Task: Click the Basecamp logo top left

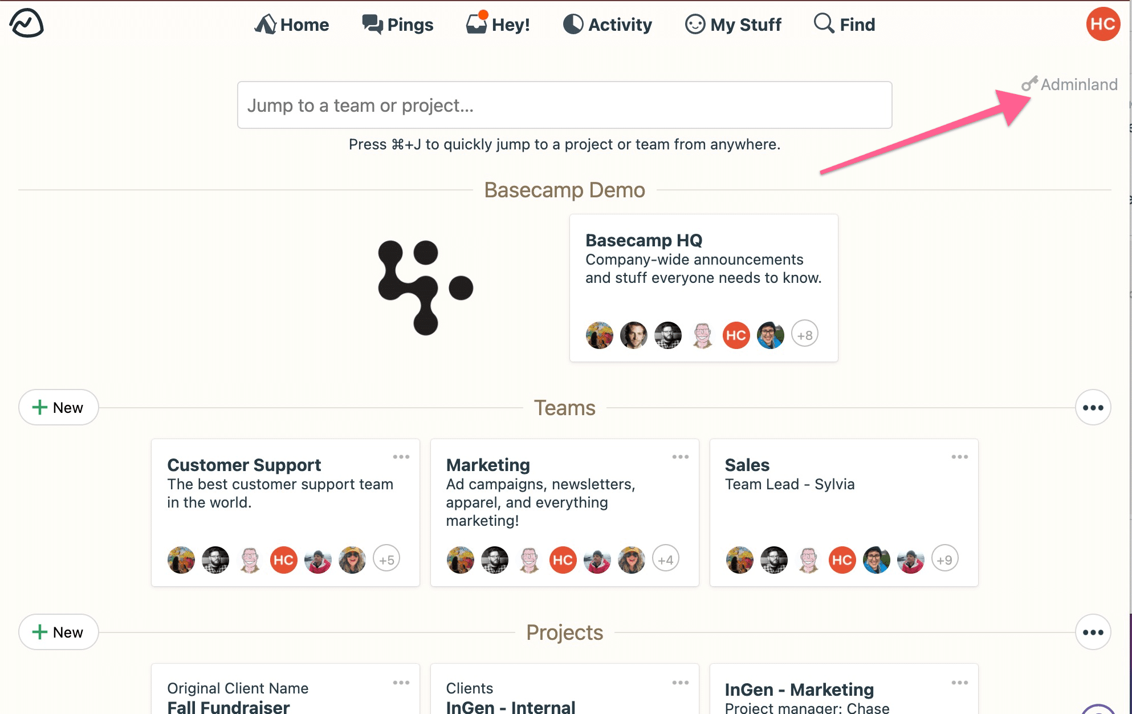Action: [27, 23]
